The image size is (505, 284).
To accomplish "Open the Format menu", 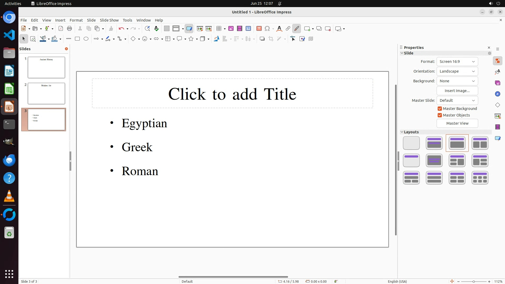I will (76, 20).
